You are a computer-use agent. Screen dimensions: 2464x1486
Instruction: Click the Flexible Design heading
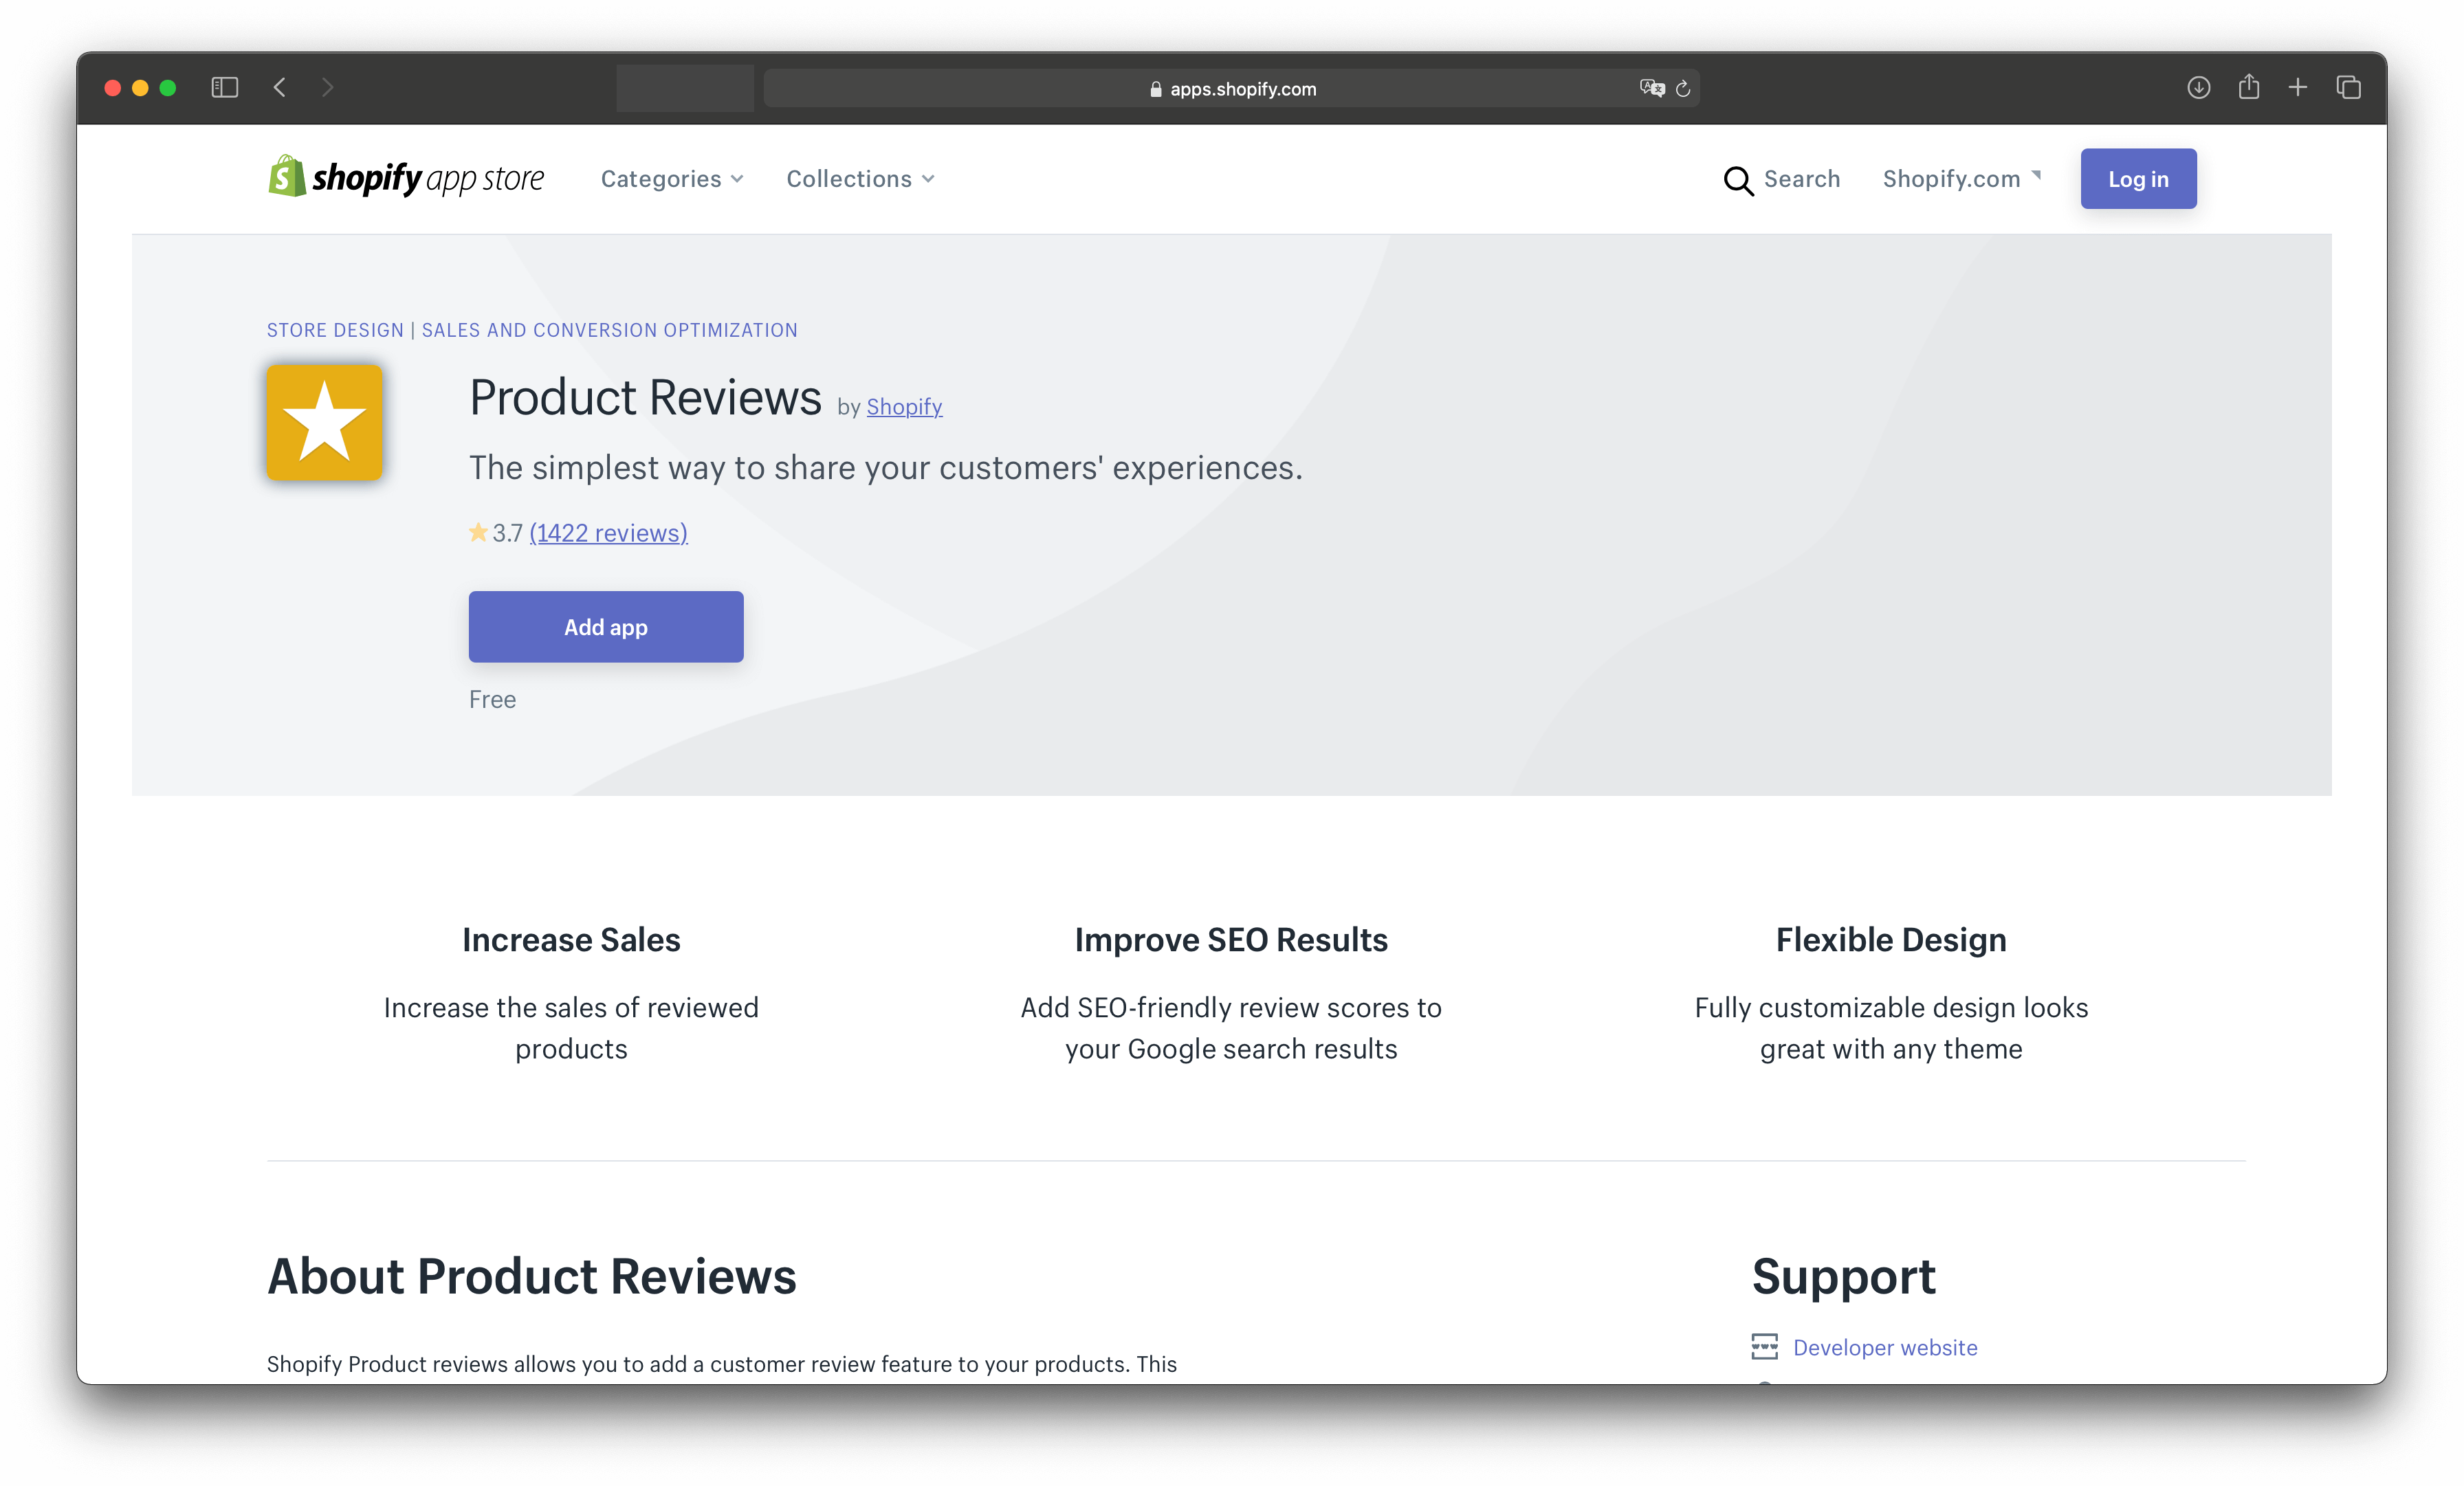[1891, 940]
